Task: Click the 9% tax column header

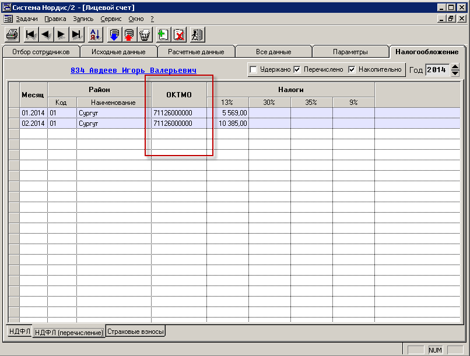Action: (353, 103)
